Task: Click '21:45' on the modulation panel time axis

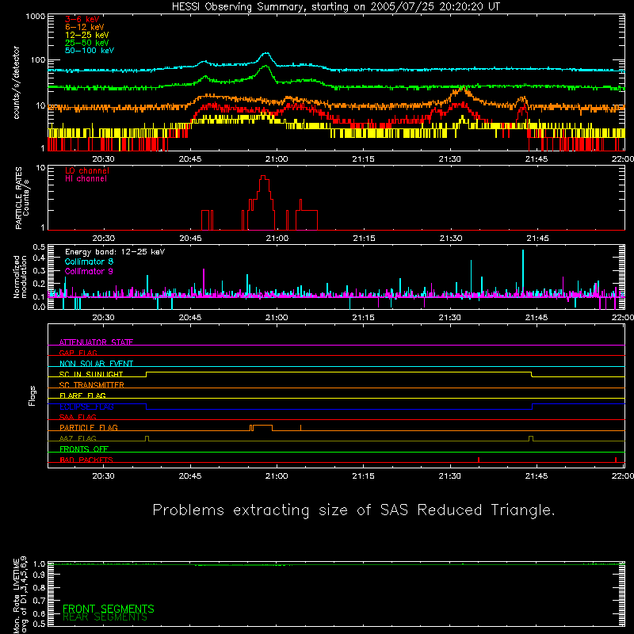Action: [537, 318]
